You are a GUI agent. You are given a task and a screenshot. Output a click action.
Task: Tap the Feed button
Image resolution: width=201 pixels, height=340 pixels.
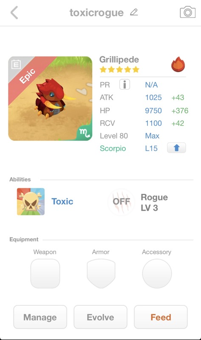point(161,317)
